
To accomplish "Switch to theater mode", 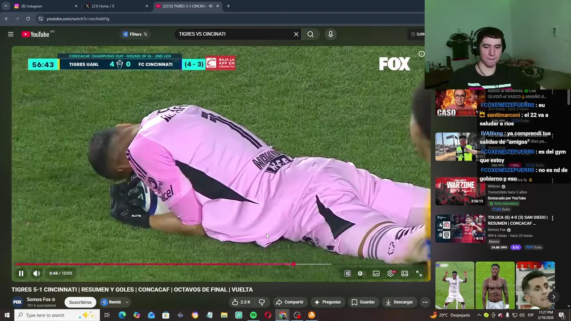I will point(405,273).
